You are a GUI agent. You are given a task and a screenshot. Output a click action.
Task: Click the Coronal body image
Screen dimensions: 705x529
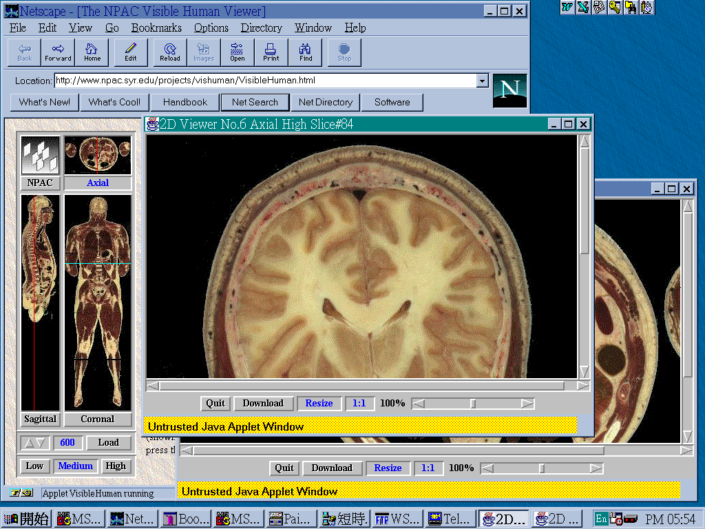click(98, 302)
